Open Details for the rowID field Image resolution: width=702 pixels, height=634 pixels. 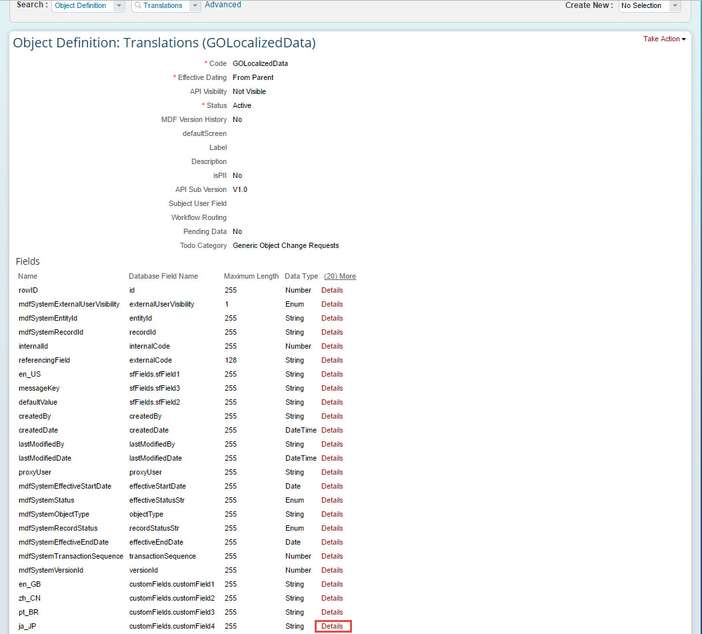(x=332, y=290)
